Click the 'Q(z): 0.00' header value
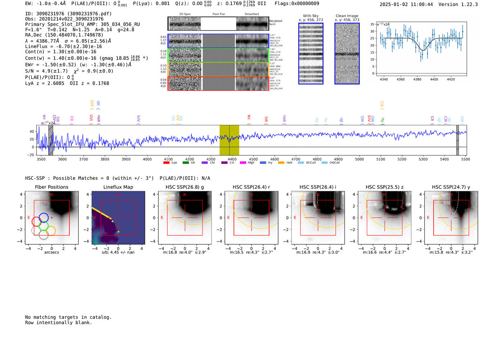The width and height of the screenshot is (503, 342). [x=193, y=4]
